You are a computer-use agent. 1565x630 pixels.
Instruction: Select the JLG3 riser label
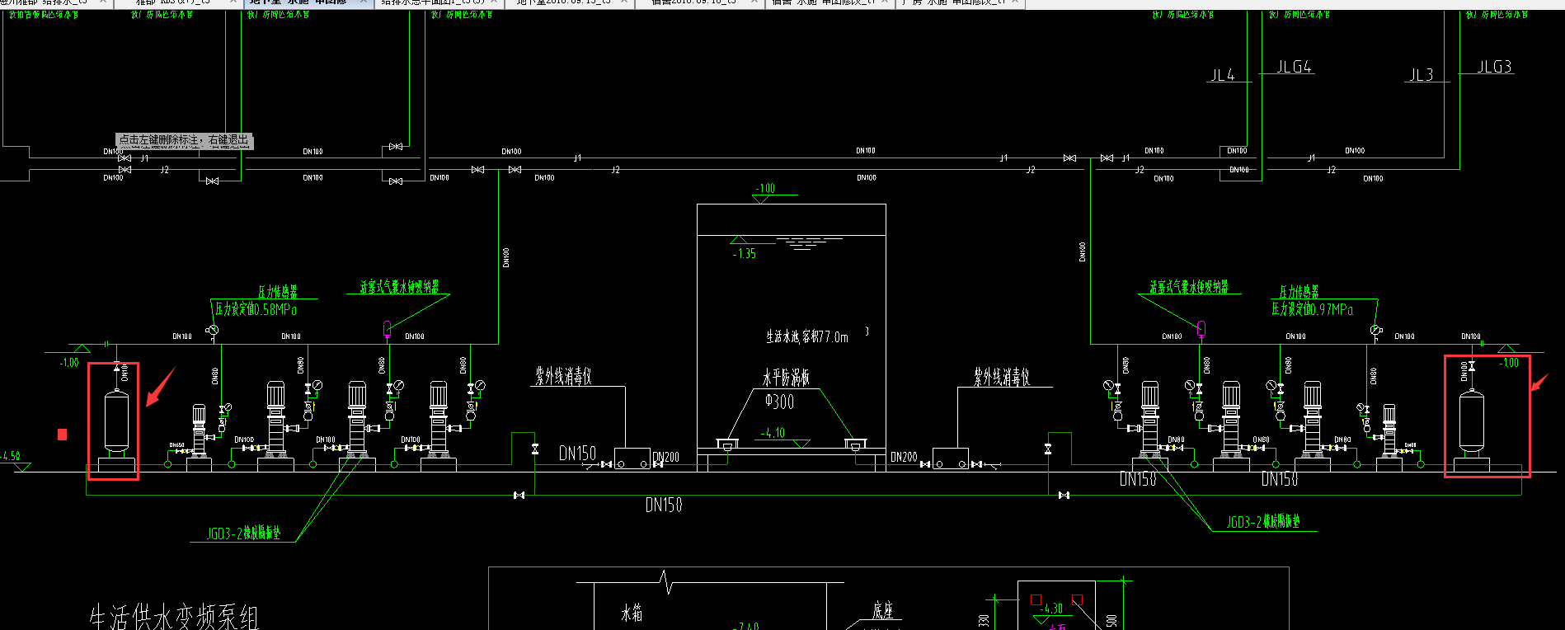point(1495,67)
